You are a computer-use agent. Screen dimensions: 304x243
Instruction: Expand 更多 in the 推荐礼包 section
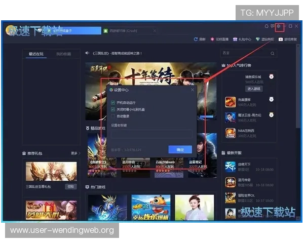tap(75, 153)
